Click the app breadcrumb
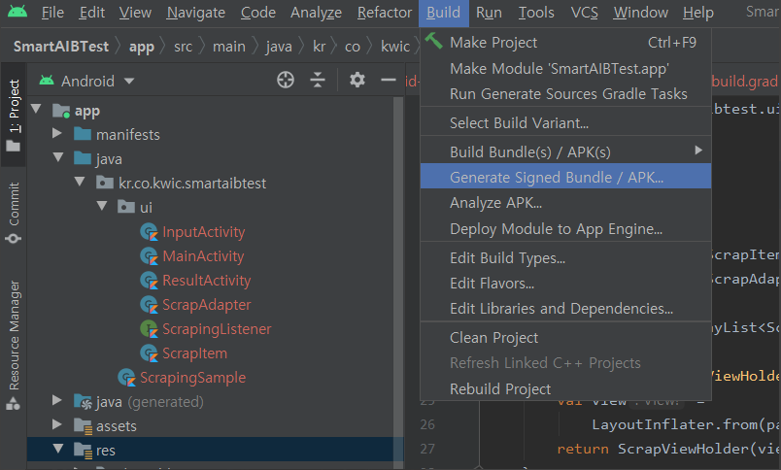The width and height of the screenshot is (781, 470). (x=142, y=47)
